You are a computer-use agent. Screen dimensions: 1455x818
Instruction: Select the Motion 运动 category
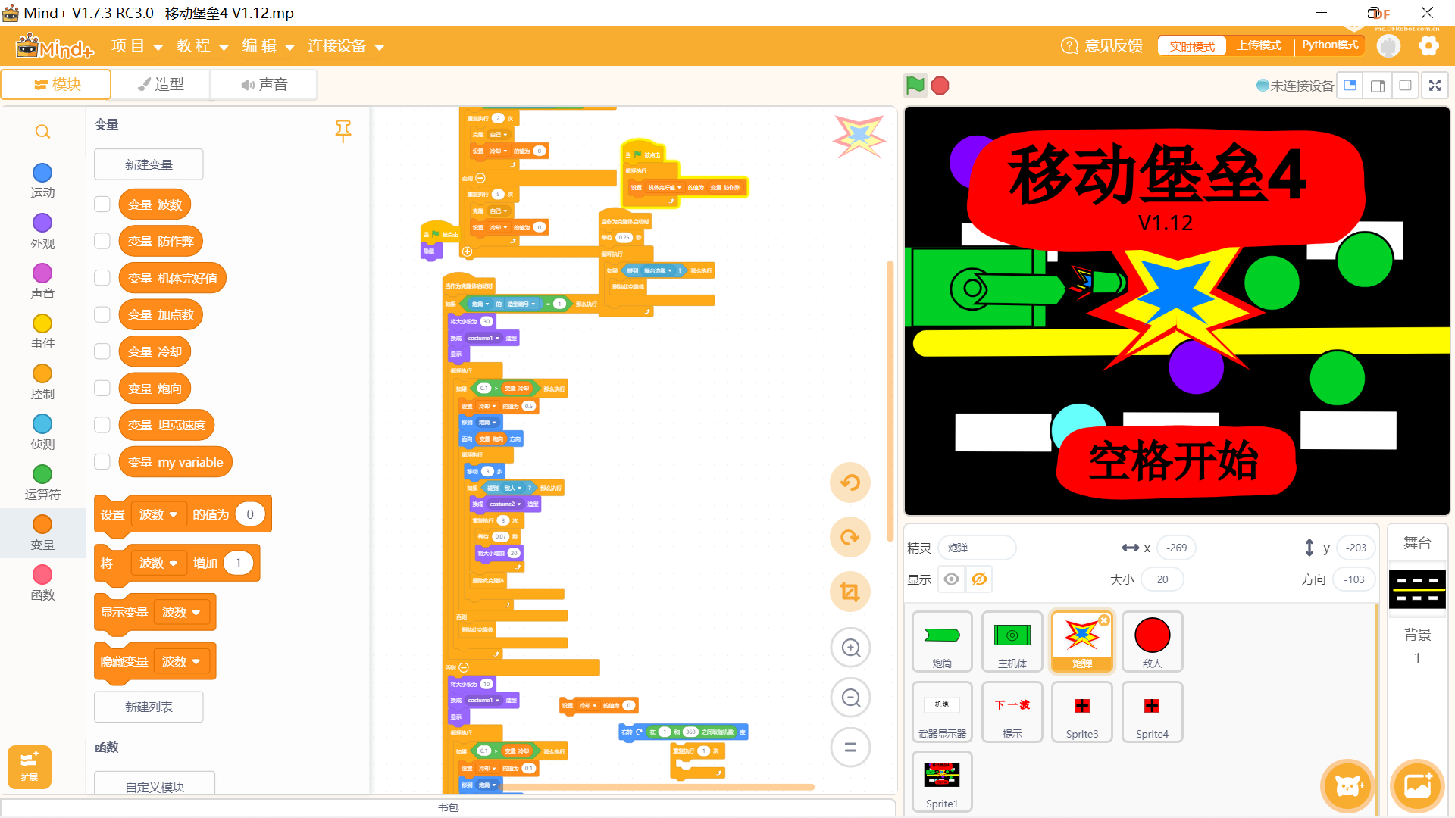click(42, 181)
